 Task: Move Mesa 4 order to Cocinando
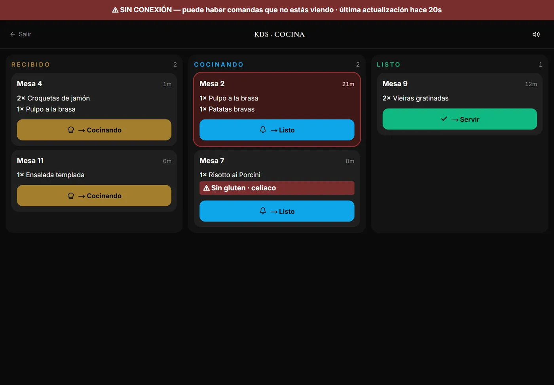94,130
